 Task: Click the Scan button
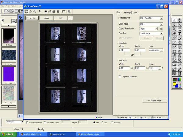coord(61,18)
